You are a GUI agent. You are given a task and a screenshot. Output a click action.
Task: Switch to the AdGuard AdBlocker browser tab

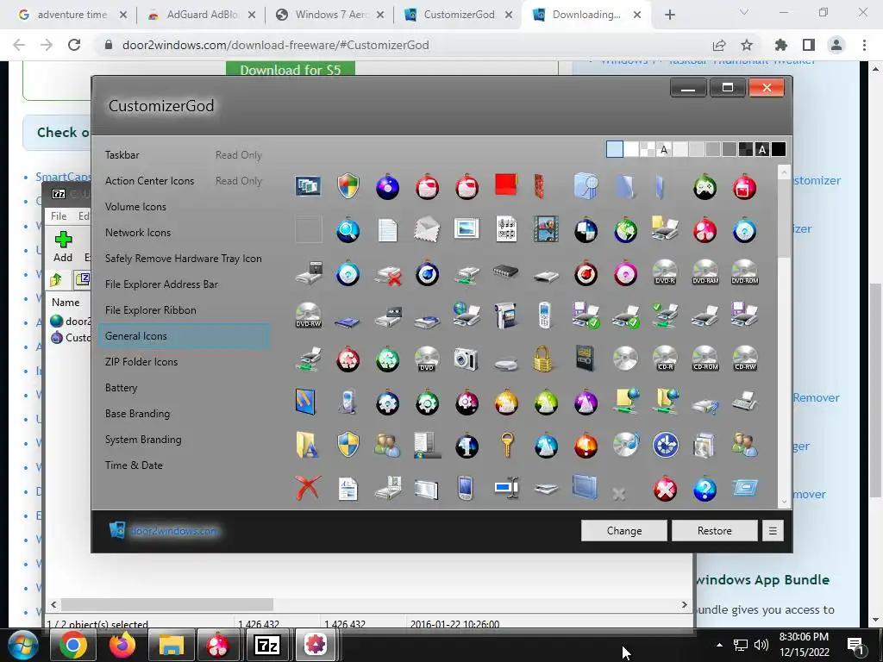202,15
